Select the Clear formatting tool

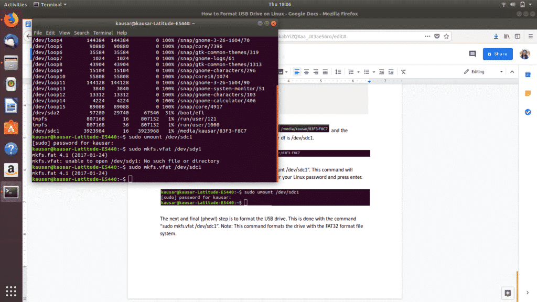coord(403,71)
